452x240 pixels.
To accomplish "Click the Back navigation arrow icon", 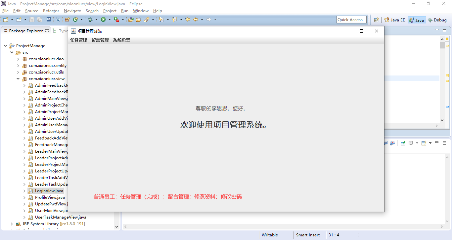I will [196, 20].
